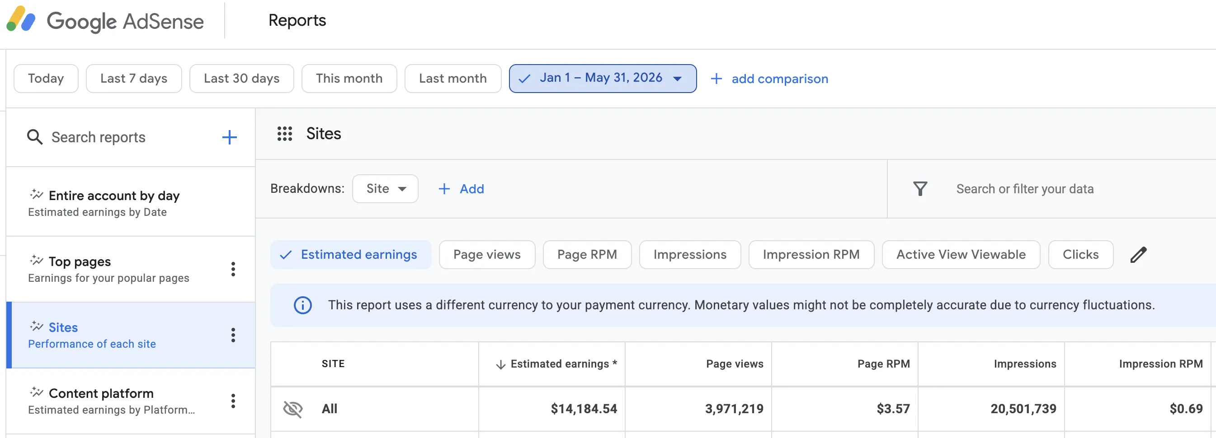Screen dimensions: 1216x438
Task: Open more options for Top pages report
Action: coord(233,269)
